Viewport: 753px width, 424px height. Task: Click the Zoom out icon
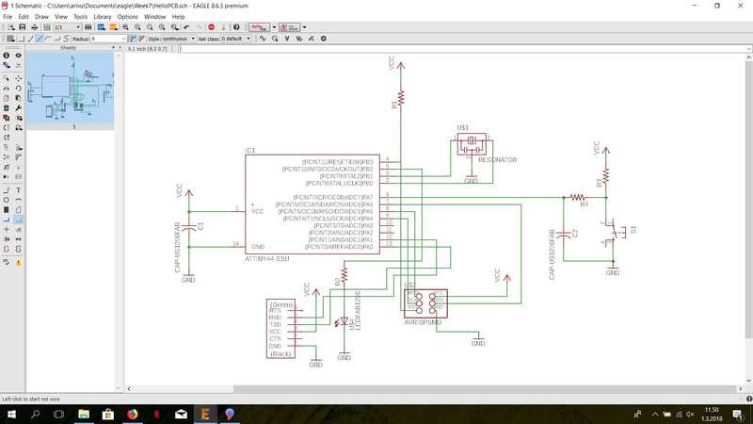(x=150, y=27)
